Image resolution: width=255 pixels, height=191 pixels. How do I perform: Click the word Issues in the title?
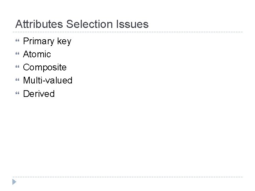(x=134, y=24)
